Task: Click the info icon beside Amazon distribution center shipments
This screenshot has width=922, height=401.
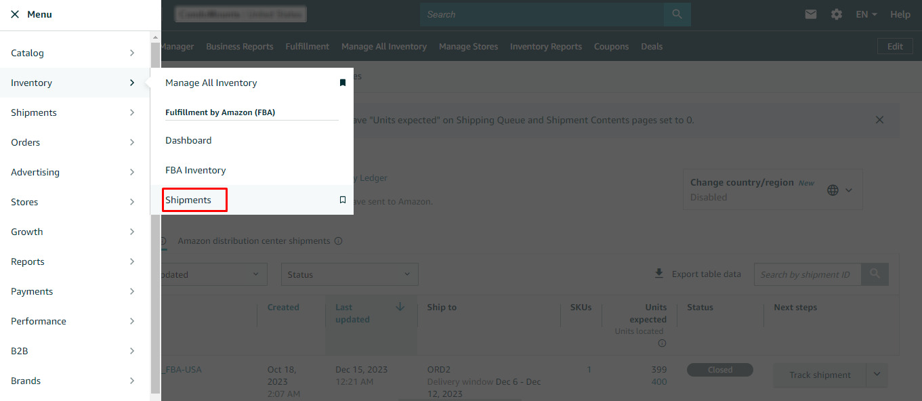Action: point(338,241)
